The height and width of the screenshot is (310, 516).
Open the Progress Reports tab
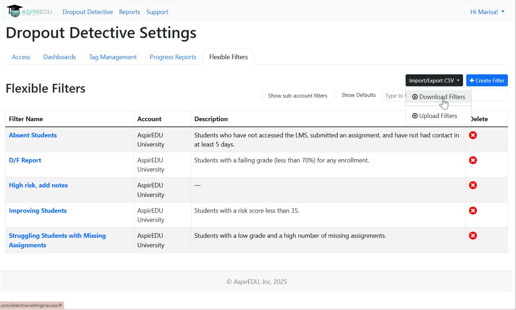pyautogui.click(x=173, y=57)
